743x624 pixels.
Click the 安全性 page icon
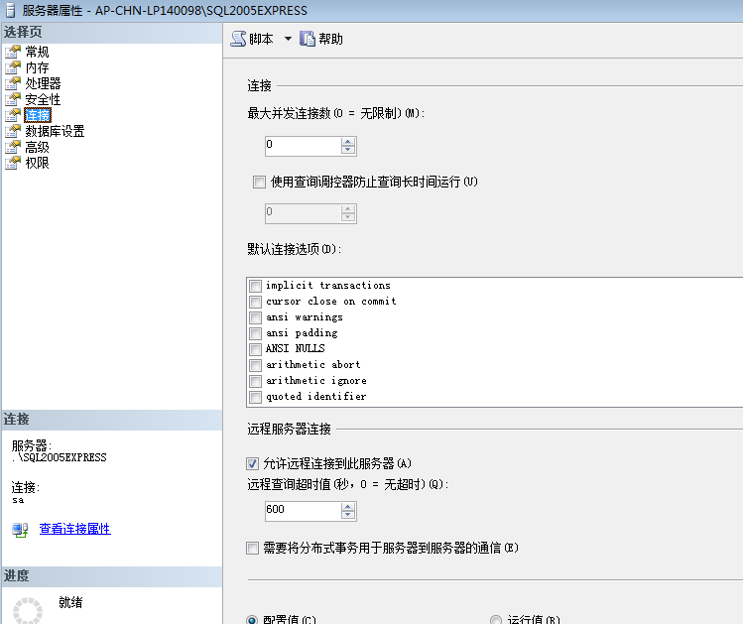pos(13,99)
